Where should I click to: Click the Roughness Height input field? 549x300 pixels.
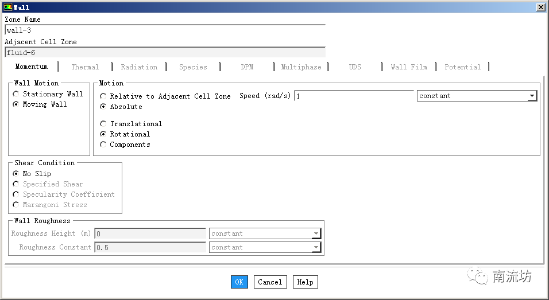point(150,233)
